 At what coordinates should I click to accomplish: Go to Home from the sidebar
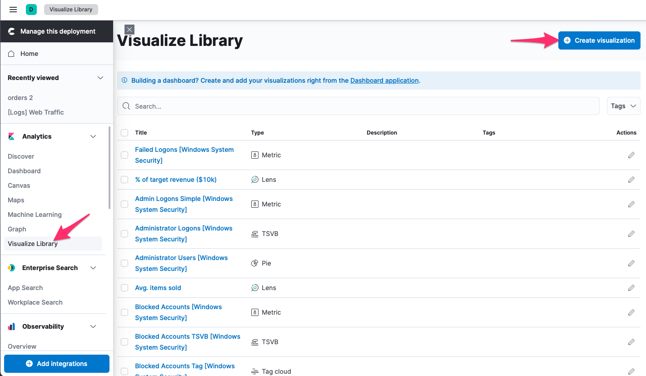(29, 53)
